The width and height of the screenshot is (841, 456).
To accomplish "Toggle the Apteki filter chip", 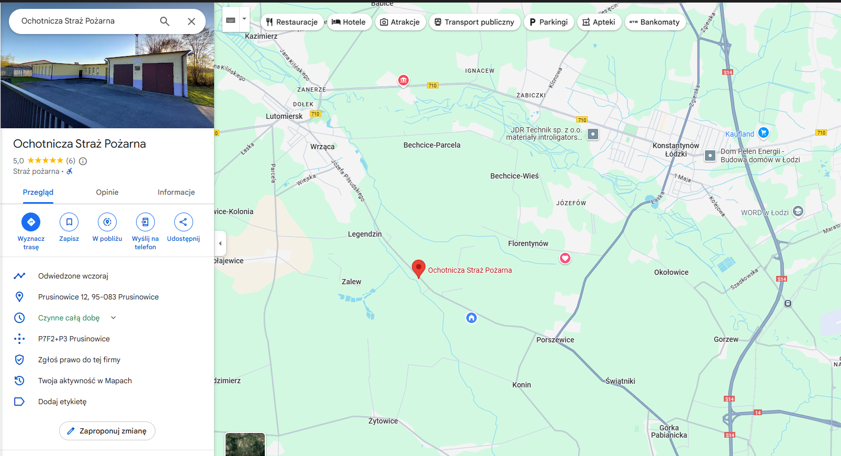I will click(599, 22).
